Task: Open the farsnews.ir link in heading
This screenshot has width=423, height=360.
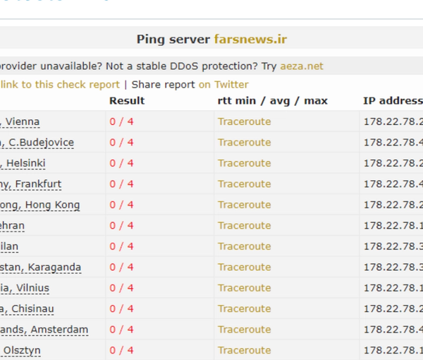Action: click(x=250, y=40)
